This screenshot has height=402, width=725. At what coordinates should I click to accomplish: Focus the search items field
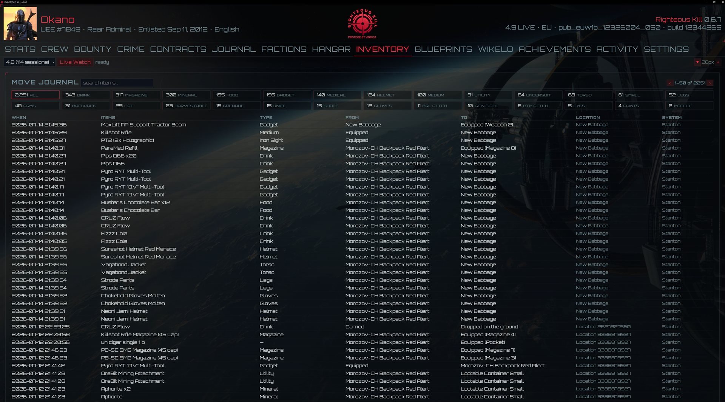click(117, 83)
